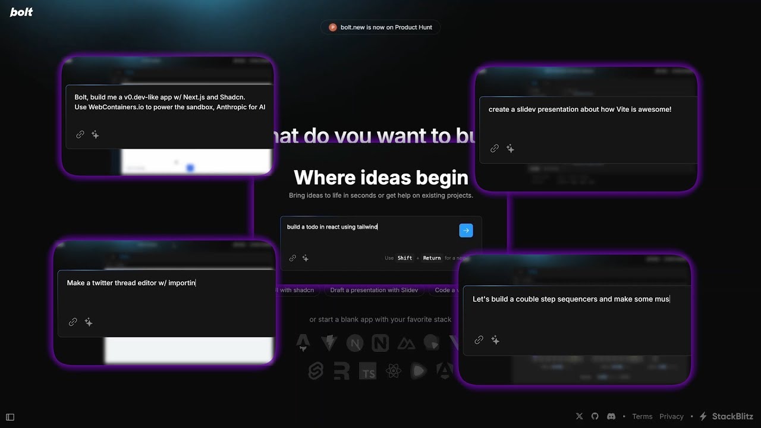
Task: Click the 'create a slidev presentation' prompt text
Action: 580,109
